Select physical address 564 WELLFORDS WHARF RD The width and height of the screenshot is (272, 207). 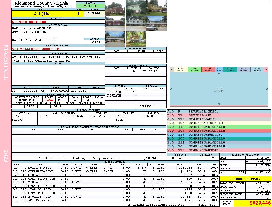35,49
